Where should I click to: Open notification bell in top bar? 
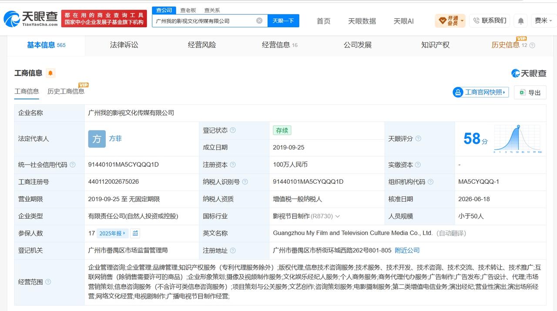point(520,20)
